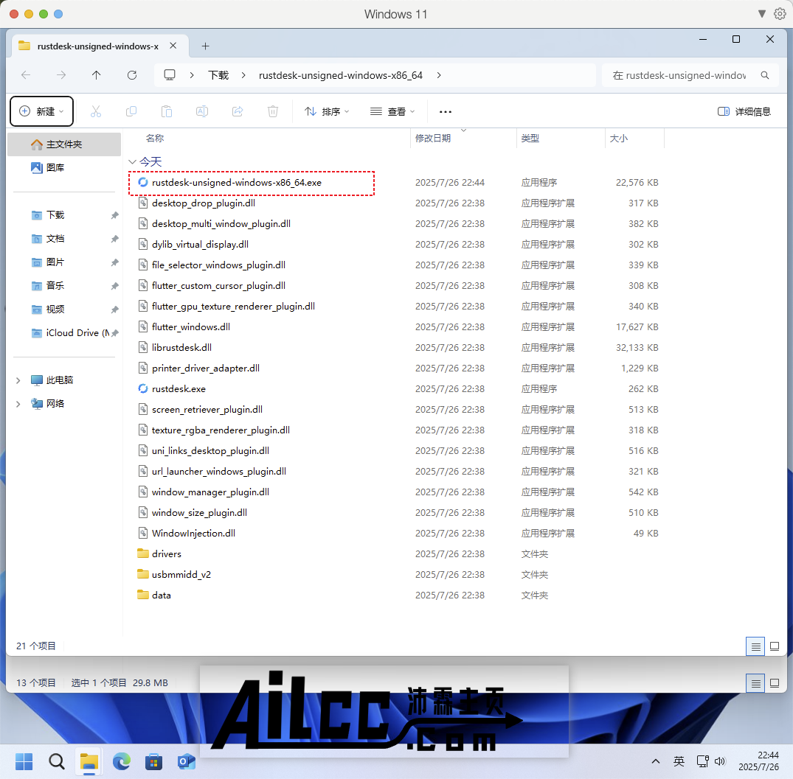
Task: Toggle the 详细信息 details pane
Action: click(x=744, y=111)
